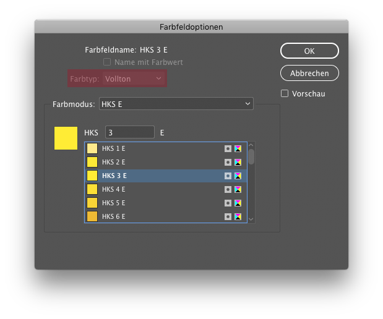Click the CMYK icon for HKS 1 E
The image size is (383, 319).
(x=238, y=148)
